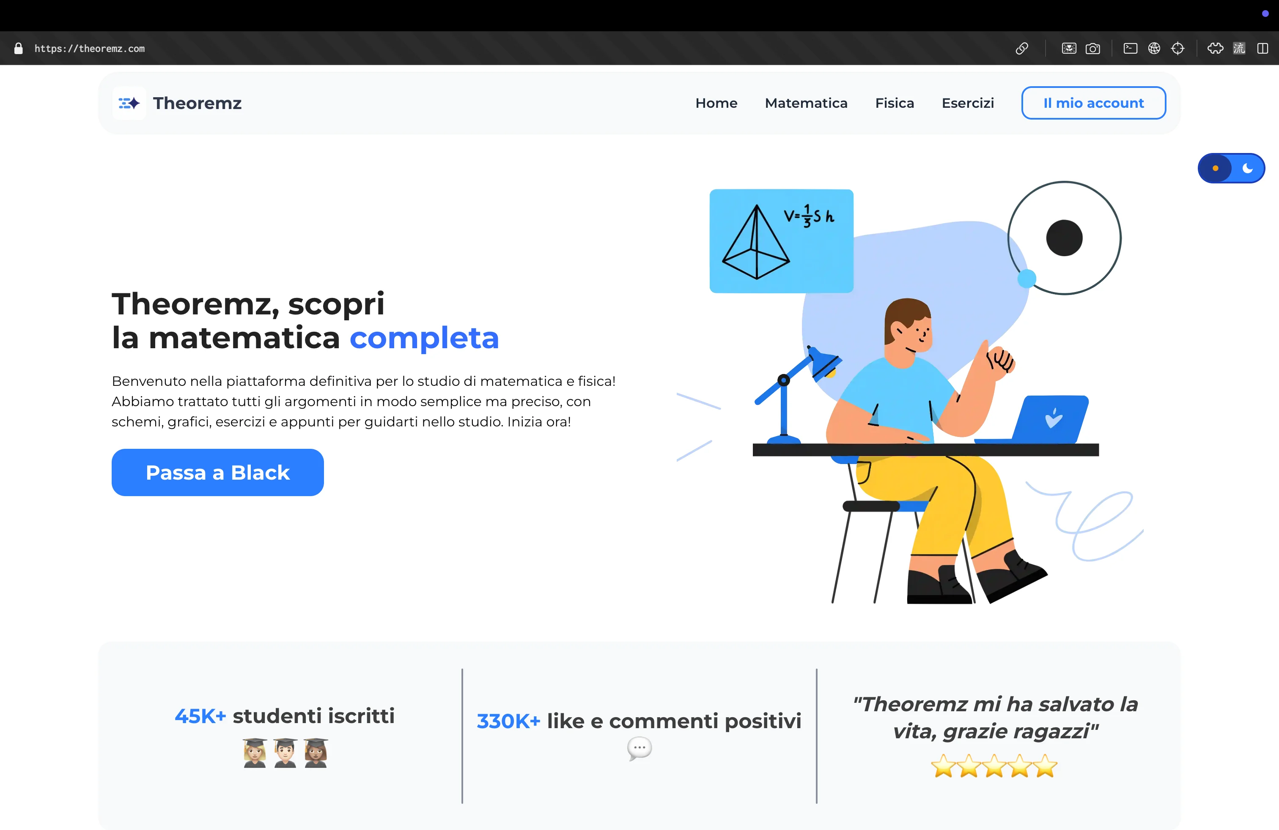Click the camera screenshot icon
The height and width of the screenshot is (830, 1279).
coord(1092,48)
